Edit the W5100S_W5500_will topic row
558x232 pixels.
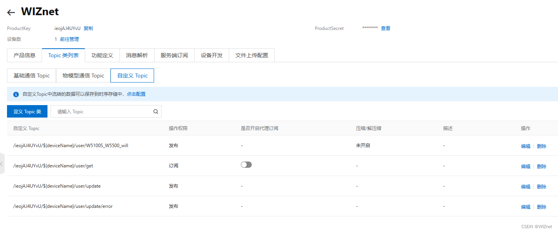pos(526,146)
